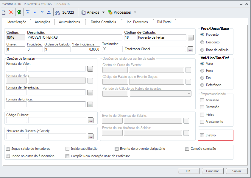Select the Hora radio button

[x=202, y=71]
